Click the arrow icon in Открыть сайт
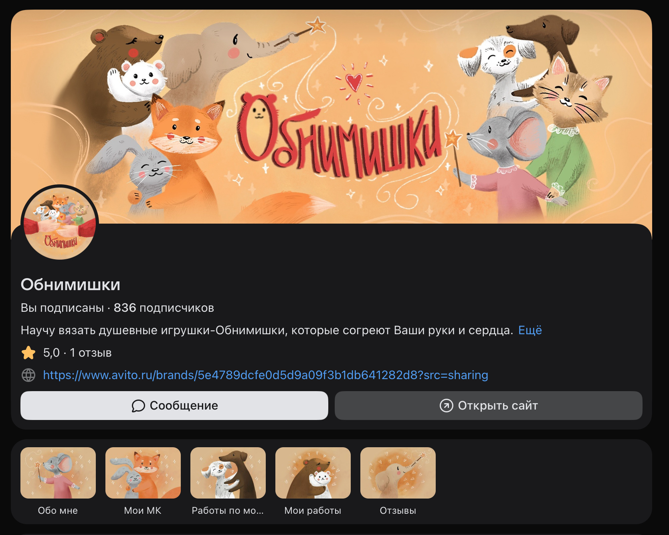Image resolution: width=669 pixels, height=535 pixels. tap(447, 406)
